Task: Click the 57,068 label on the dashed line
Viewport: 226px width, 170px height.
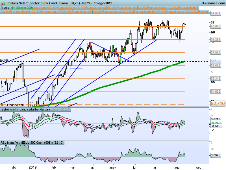Action: pyautogui.click(x=5, y=60)
